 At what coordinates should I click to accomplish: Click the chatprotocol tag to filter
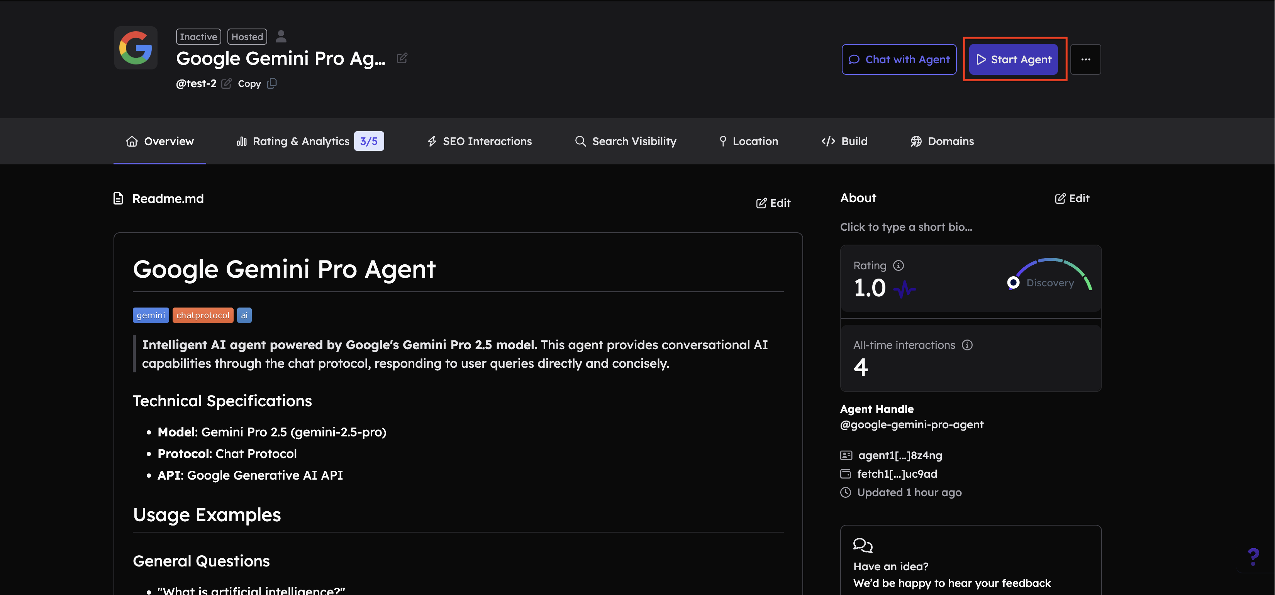pyautogui.click(x=203, y=315)
